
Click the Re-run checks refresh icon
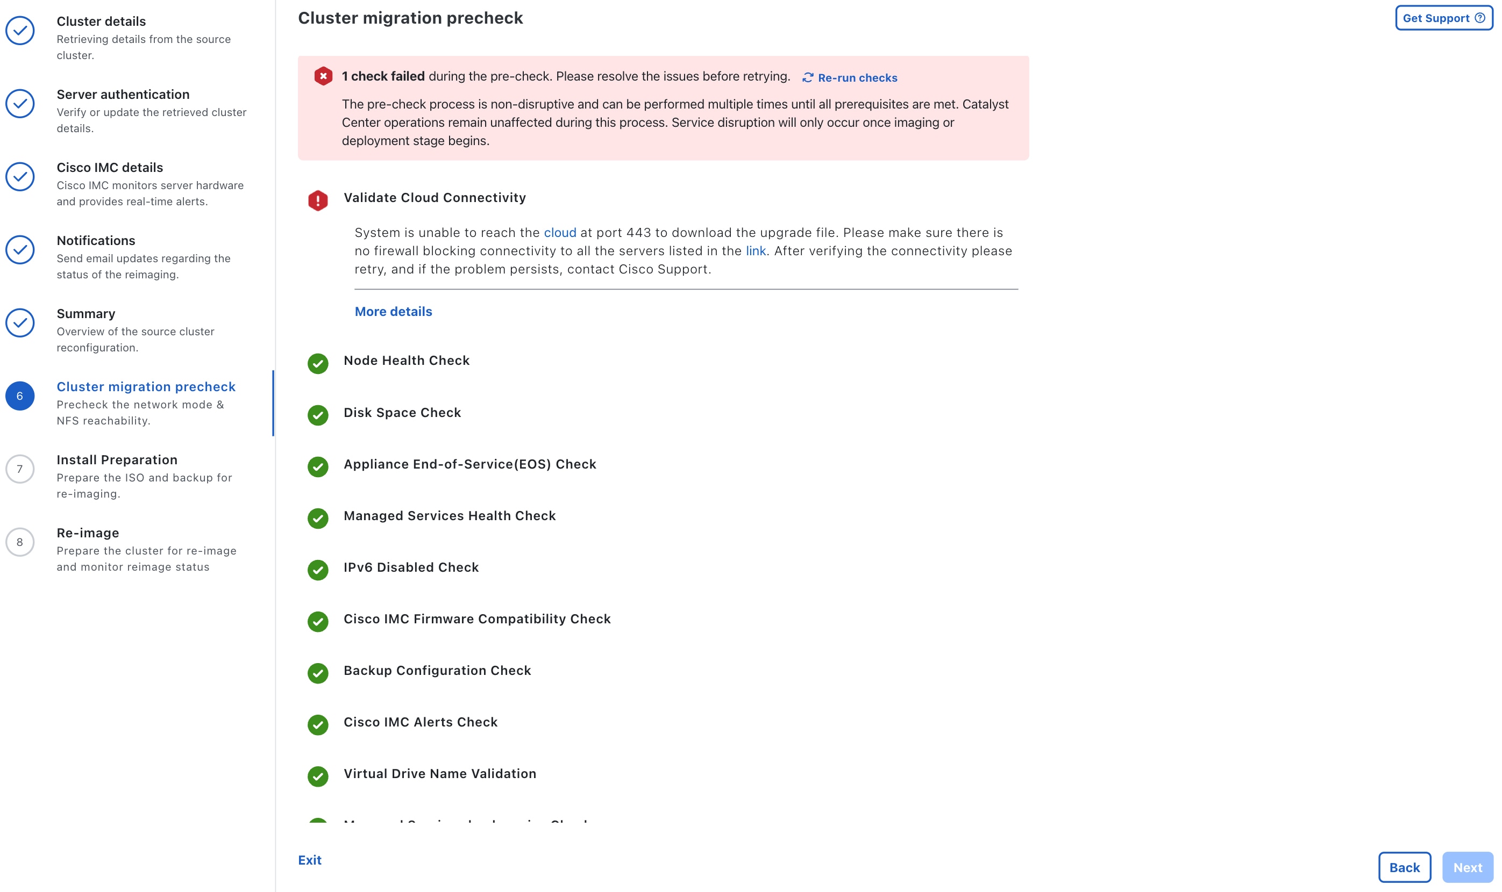coord(807,77)
